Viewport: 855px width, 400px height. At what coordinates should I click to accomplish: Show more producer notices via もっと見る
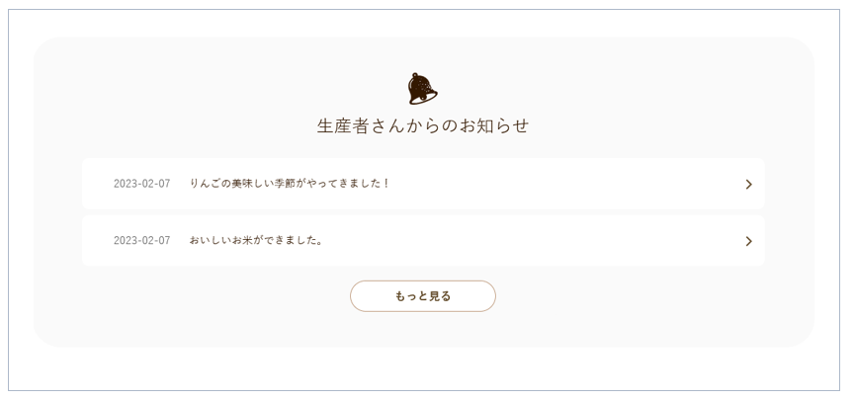423,296
